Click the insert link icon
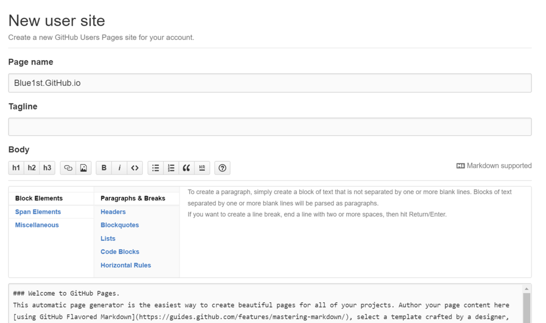Screen dimensions: 546x323 (x=68, y=168)
